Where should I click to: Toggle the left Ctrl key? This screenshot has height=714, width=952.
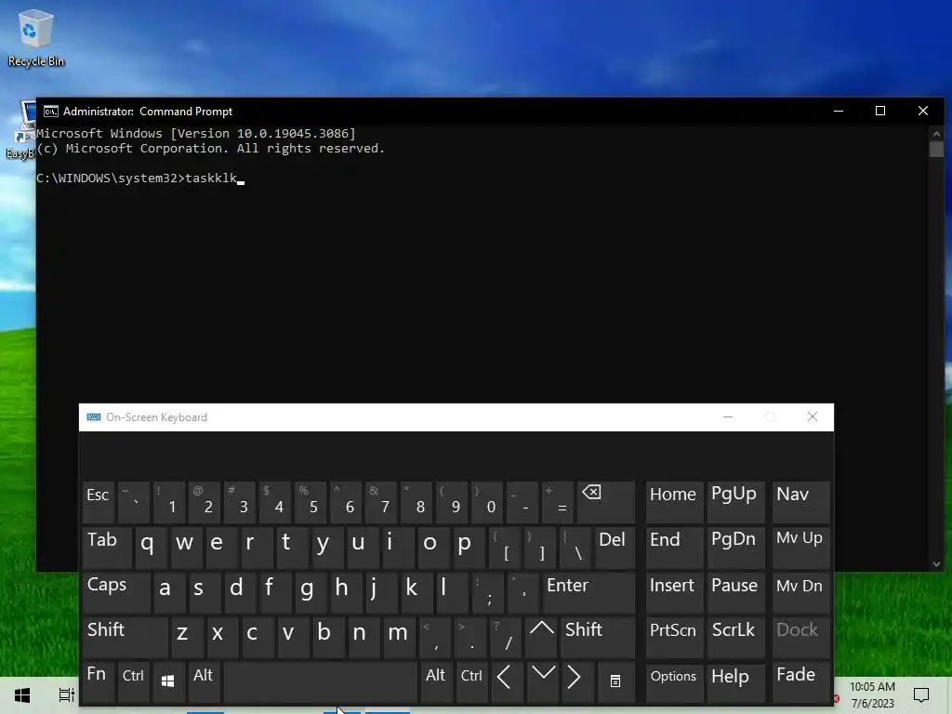click(x=134, y=681)
